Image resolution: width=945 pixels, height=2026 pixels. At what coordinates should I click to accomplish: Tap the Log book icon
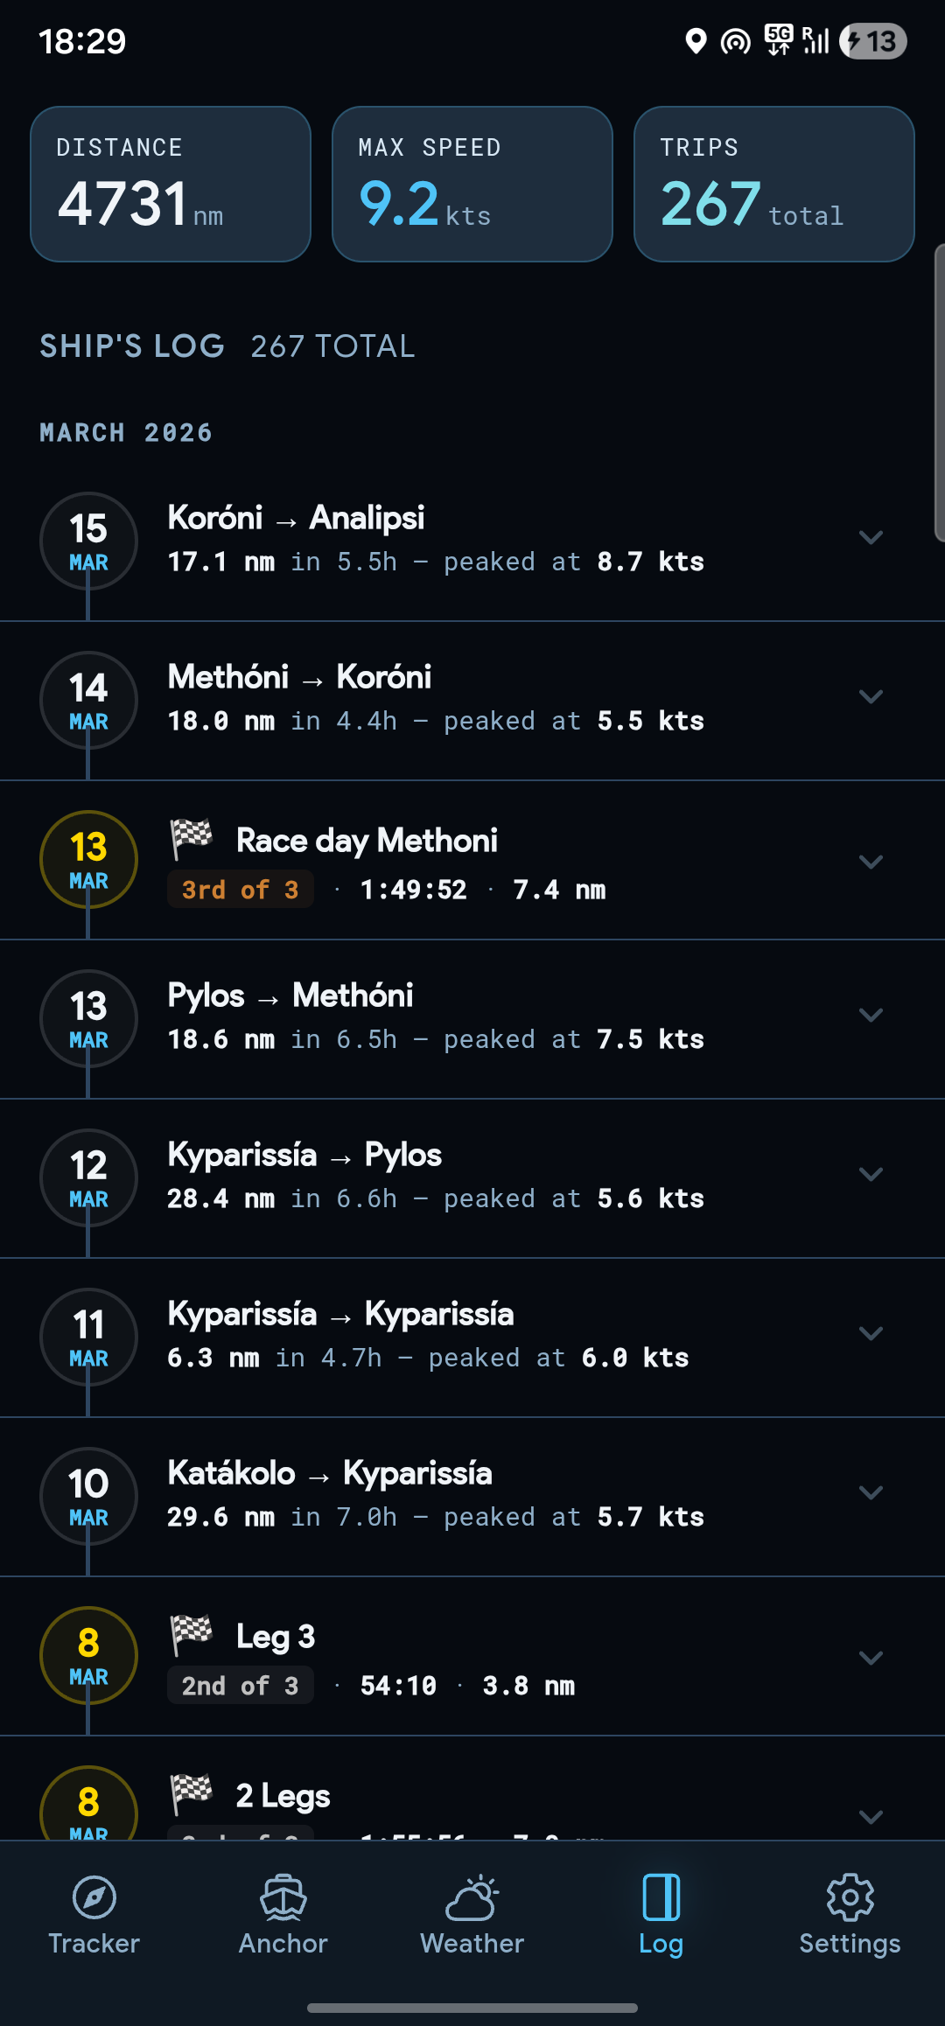[x=661, y=1897]
